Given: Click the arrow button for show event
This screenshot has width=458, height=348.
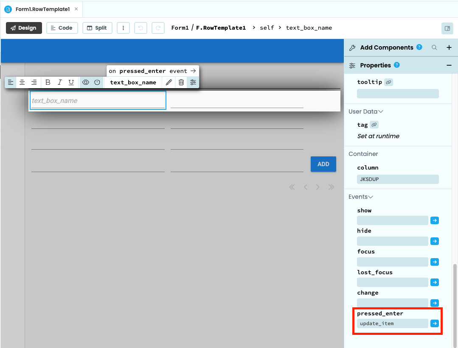Looking at the screenshot, I should pyautogui.click(x=435, y=220).
